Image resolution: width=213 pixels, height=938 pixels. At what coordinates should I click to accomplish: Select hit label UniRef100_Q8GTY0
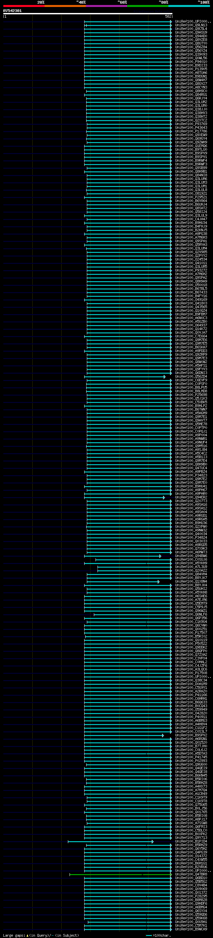click(191, 43)
